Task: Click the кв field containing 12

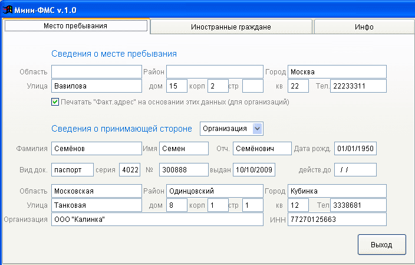Action: click(x=298, y=205)
